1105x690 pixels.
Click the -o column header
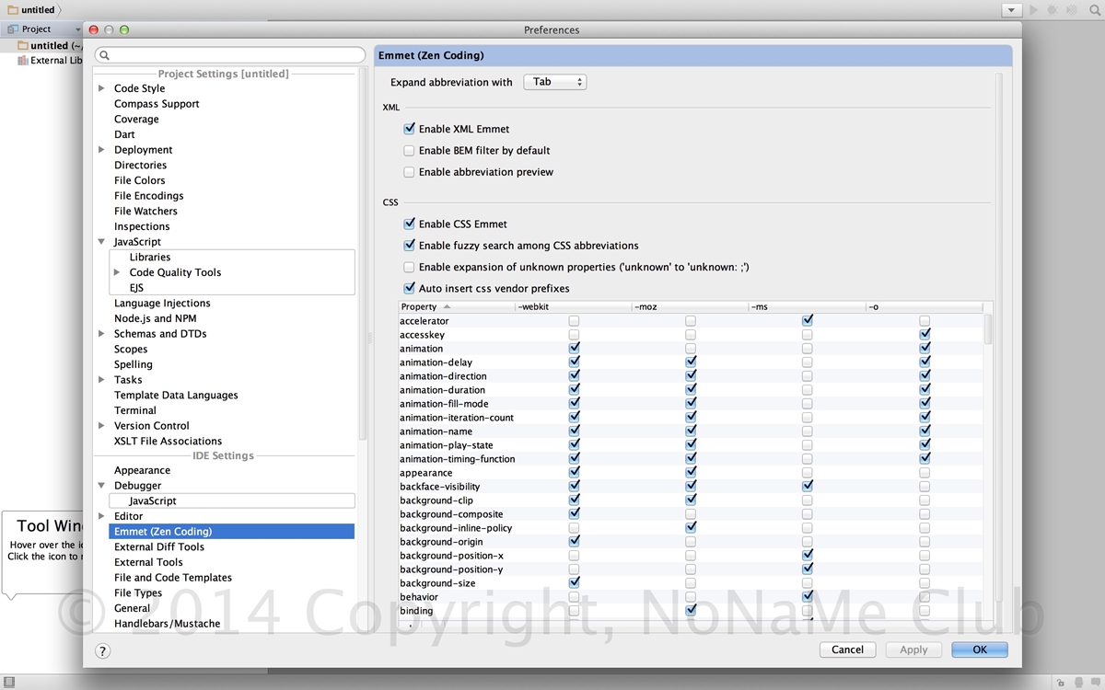(924, 306)
